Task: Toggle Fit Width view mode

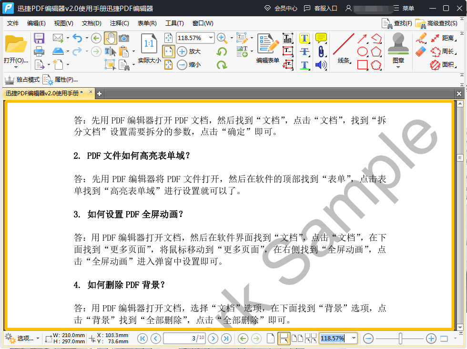Action: (168, 51)
